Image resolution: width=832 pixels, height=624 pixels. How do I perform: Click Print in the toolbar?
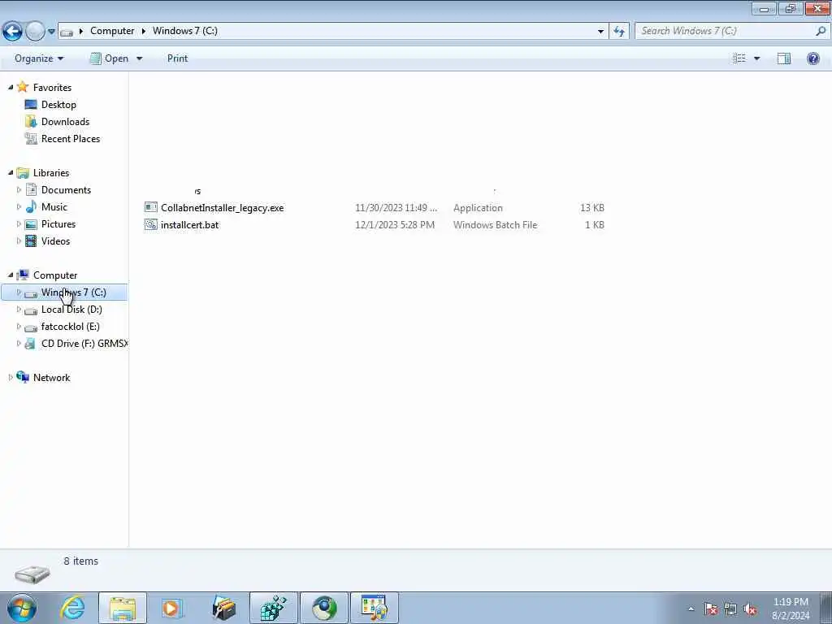click(x=177, y=58)
